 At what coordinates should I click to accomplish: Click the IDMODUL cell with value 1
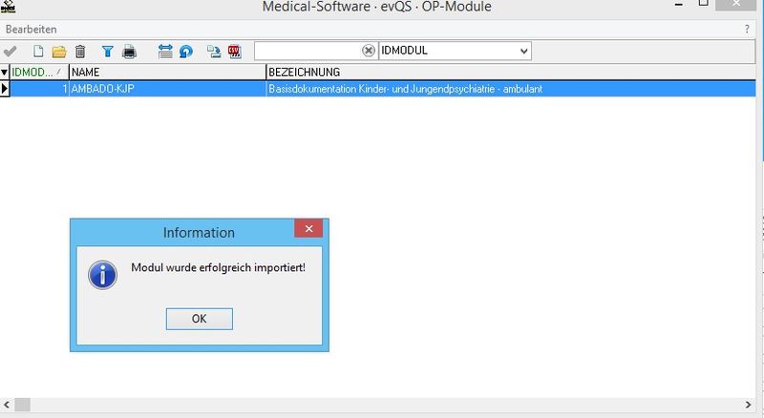(39, 89)
